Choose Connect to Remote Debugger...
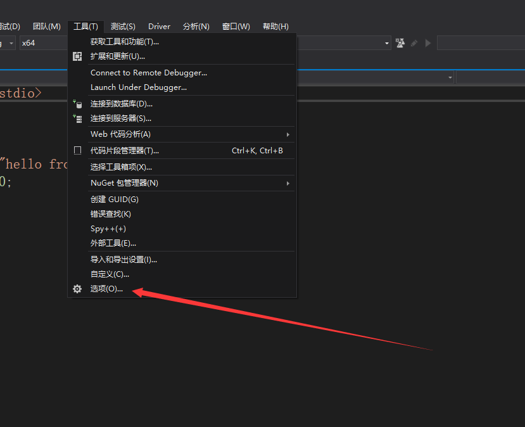This screenshot has height=427, width=525. point(149,73)
